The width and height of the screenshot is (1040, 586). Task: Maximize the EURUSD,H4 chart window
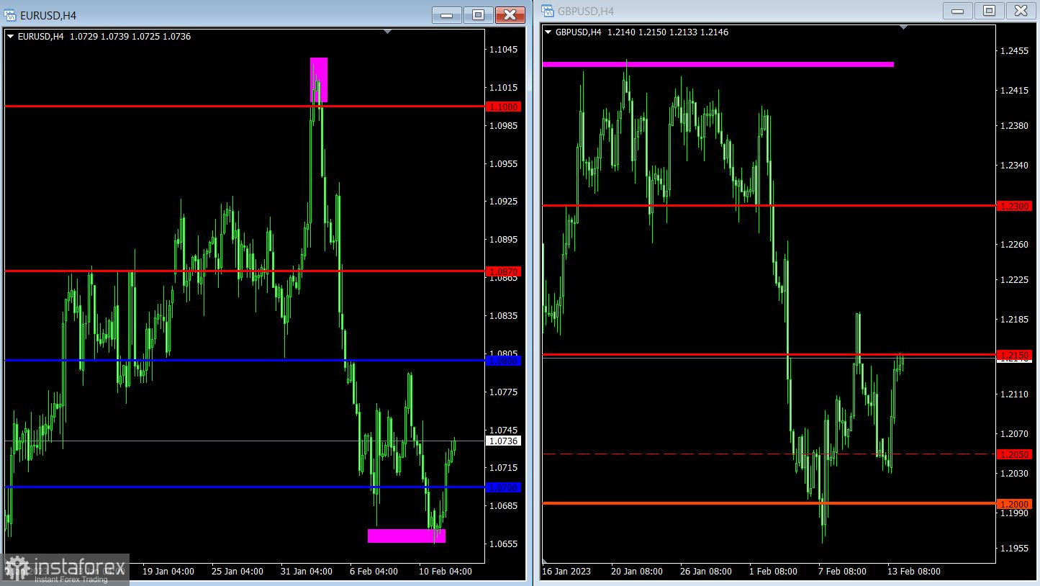point(479,15)
